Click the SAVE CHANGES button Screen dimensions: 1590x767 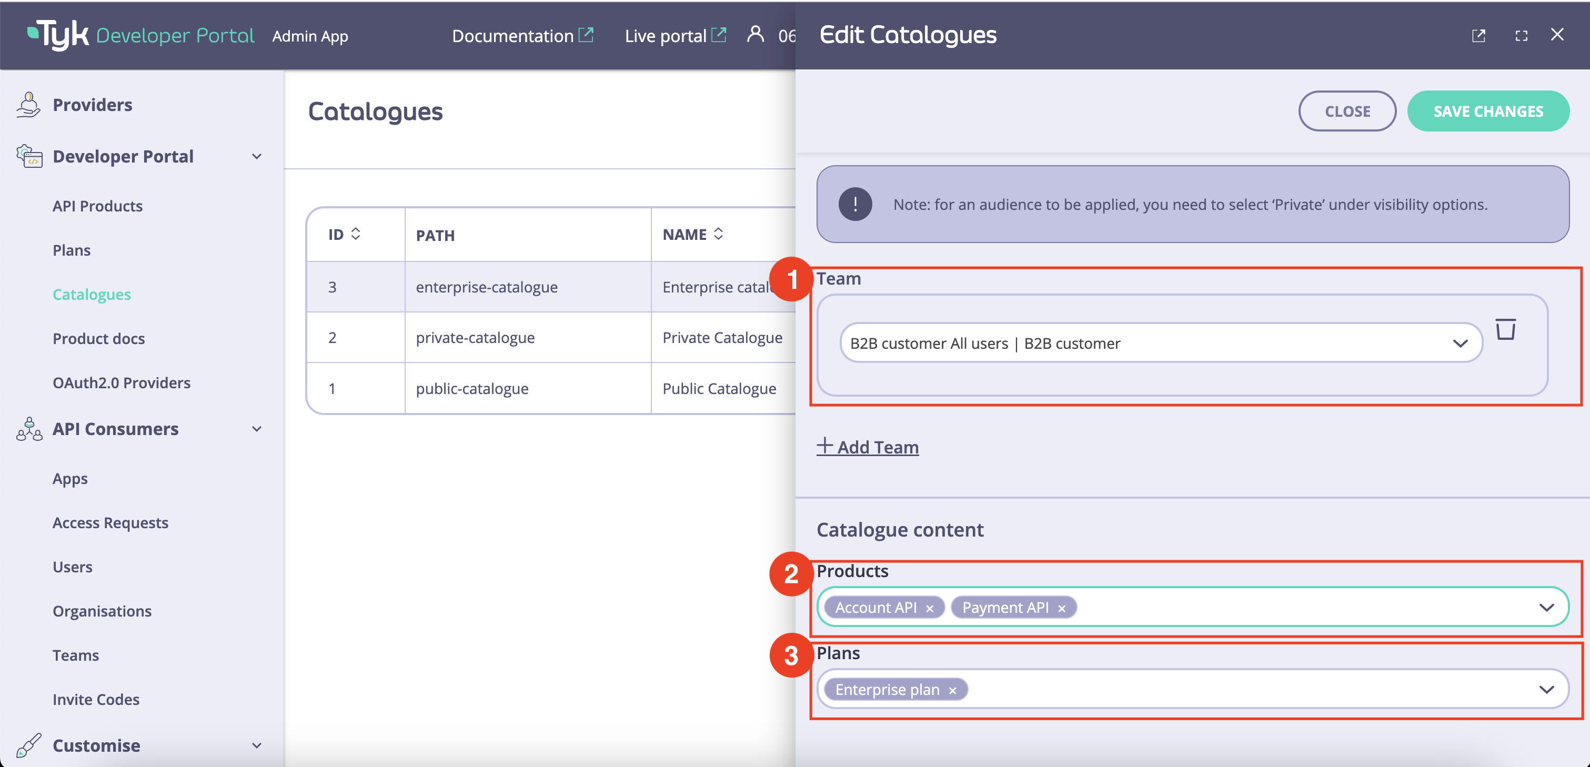click(x=1488, y=111)
